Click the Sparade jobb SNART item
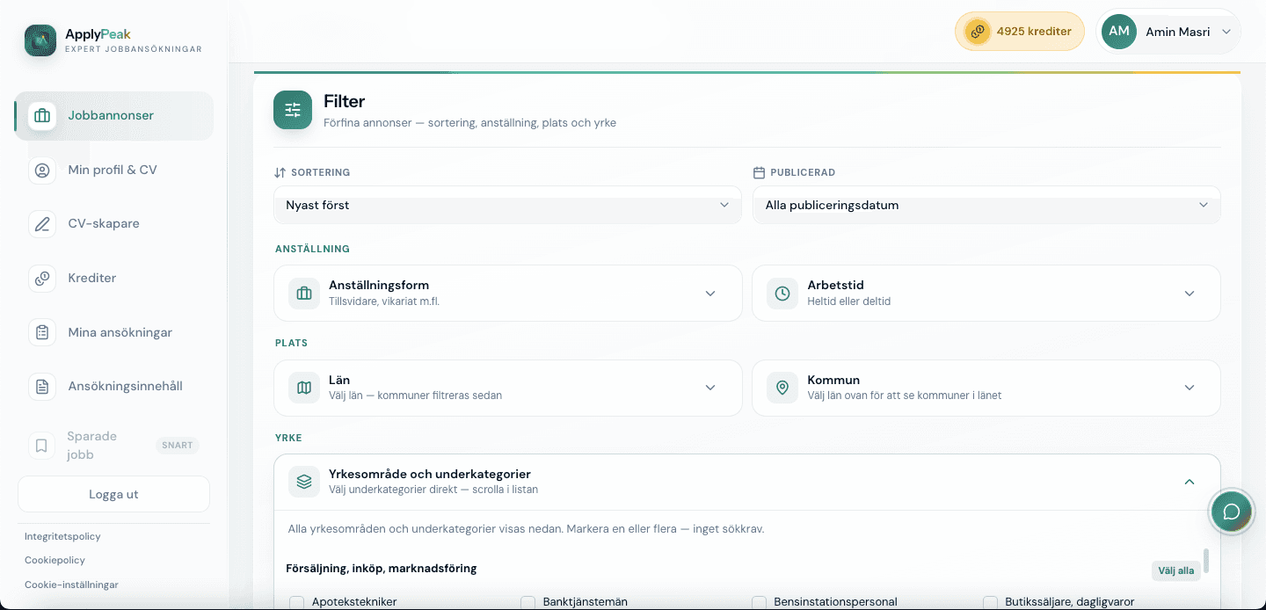The width and height of the screenshot is (1266, 610). click(114, 446)
